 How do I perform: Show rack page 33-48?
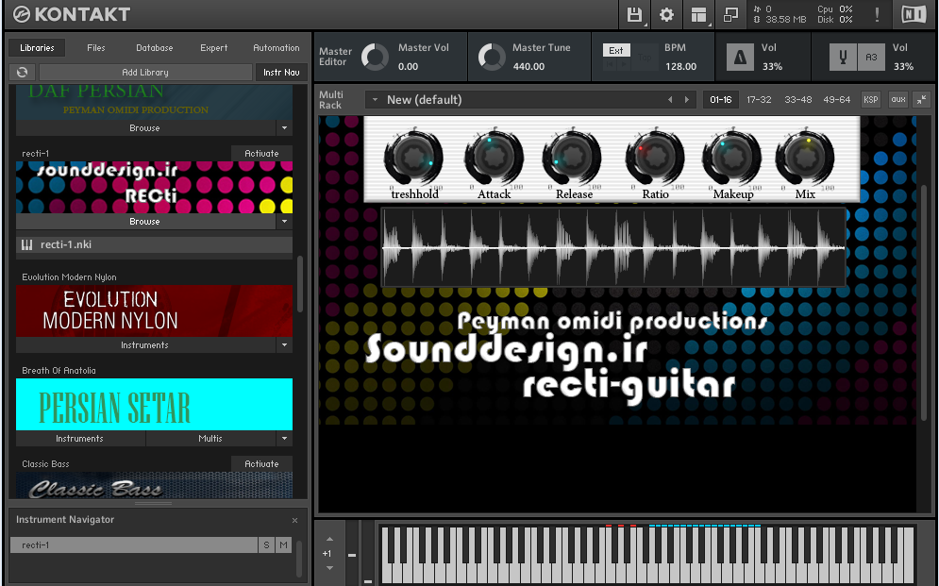[798, 99]
